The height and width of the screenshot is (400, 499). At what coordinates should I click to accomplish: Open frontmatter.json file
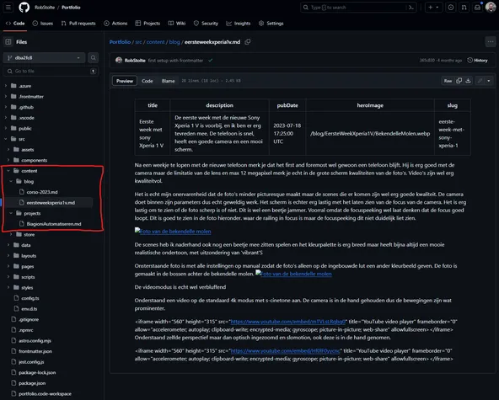35,351
